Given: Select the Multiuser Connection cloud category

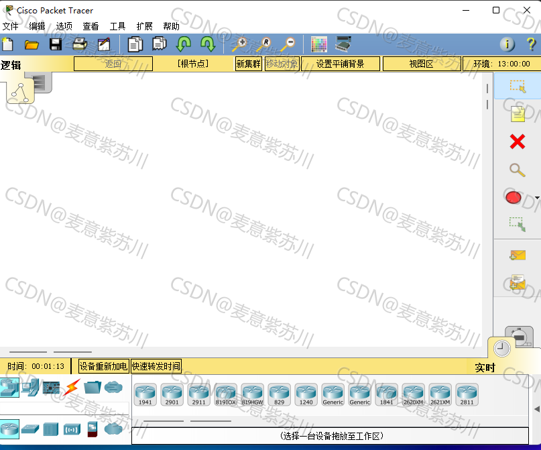Looking at the screenshot, I should (113, 387).
